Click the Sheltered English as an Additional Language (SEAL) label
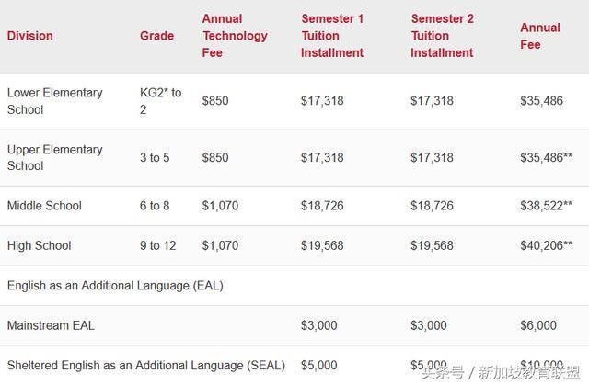Screen dimensions: 589x385 tap(145, 365)
